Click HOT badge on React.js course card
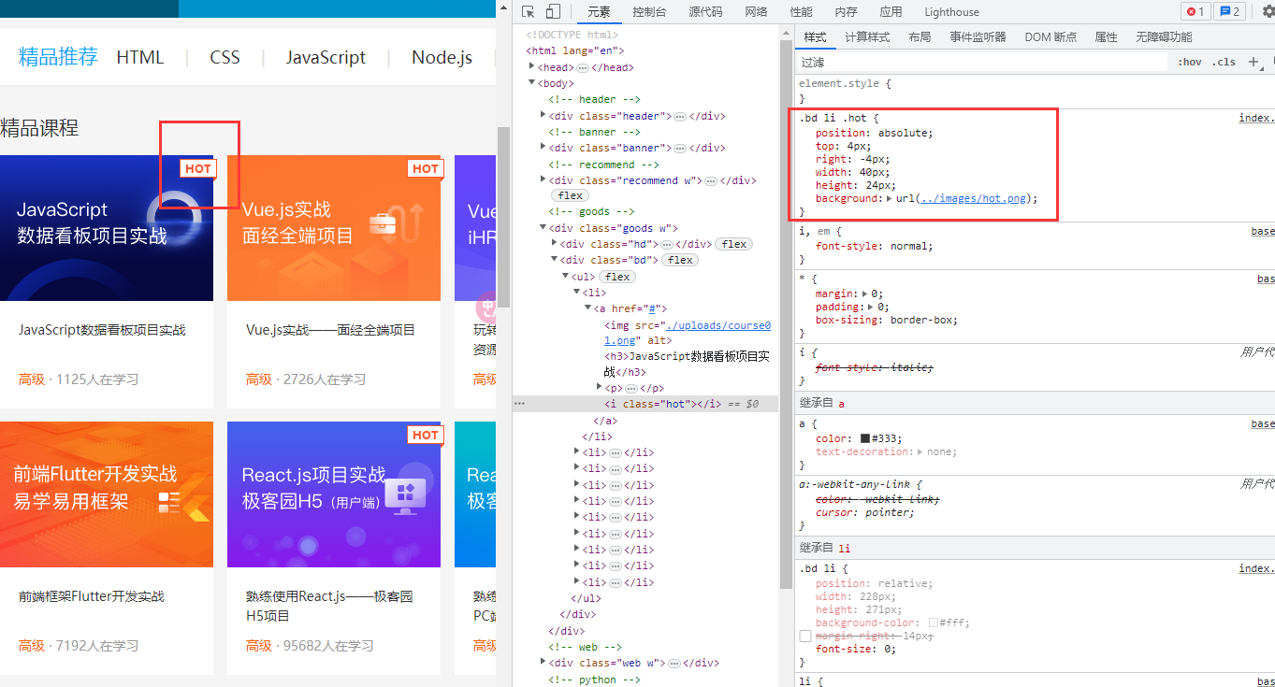The width and height of the screenshot is (1275, 687). coord(426,435)
